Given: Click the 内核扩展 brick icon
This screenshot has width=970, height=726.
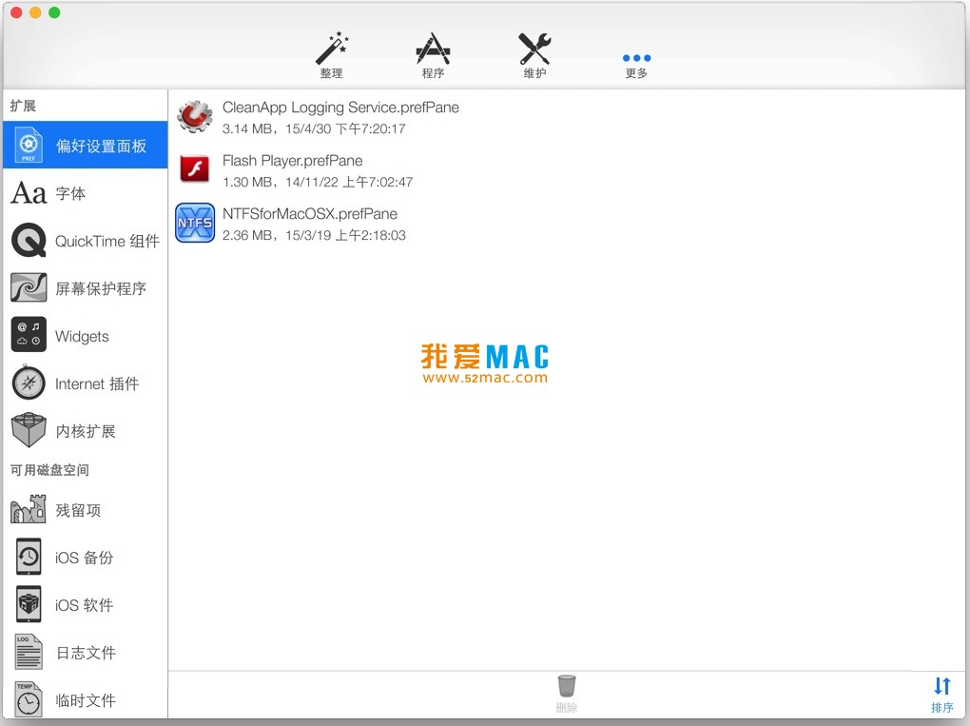Looking at the screenshot, I should click(29, 430).
